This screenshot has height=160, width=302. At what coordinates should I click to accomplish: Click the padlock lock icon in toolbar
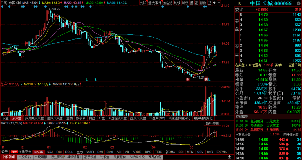(210, 3)
